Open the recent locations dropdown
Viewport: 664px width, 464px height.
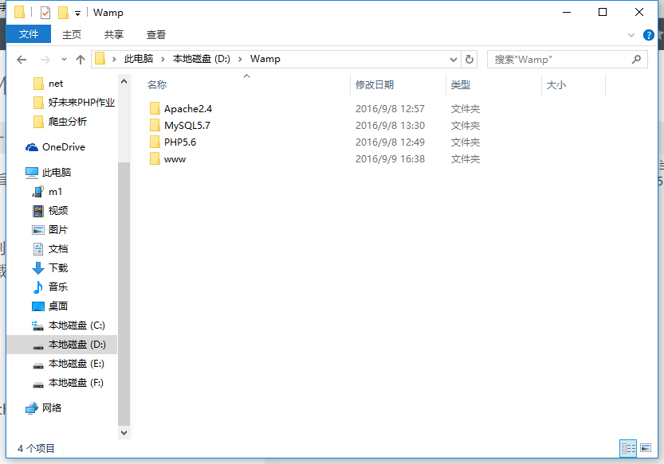tap(64, 60)
